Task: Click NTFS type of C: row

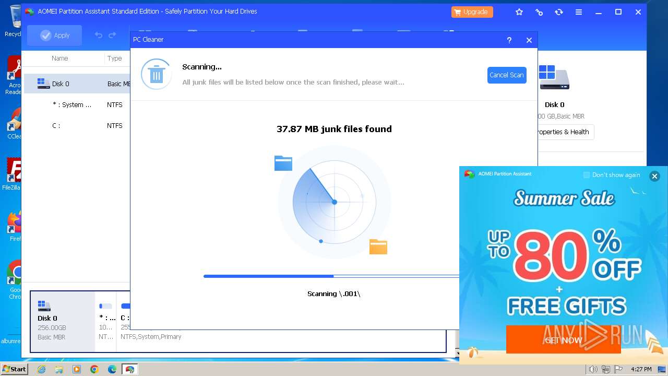Action: 115,126
